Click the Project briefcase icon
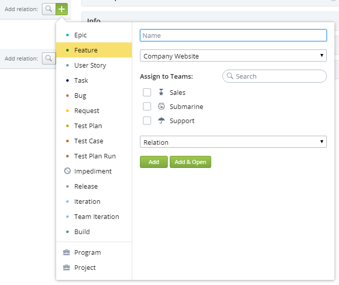This screenshot has width=339, height=285. [66, 267]
